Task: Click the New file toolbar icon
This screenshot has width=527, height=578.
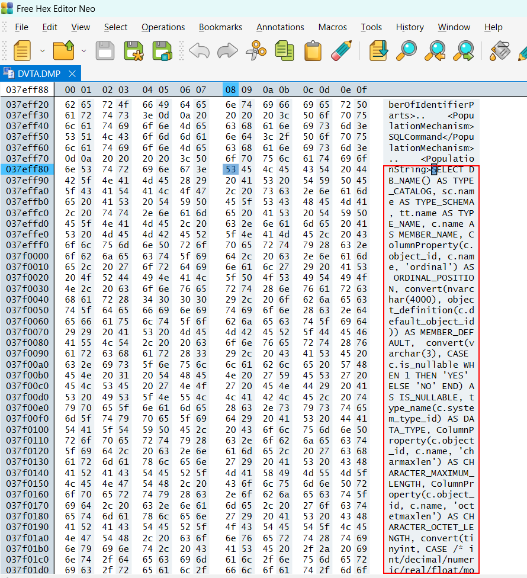Action: 23,50
